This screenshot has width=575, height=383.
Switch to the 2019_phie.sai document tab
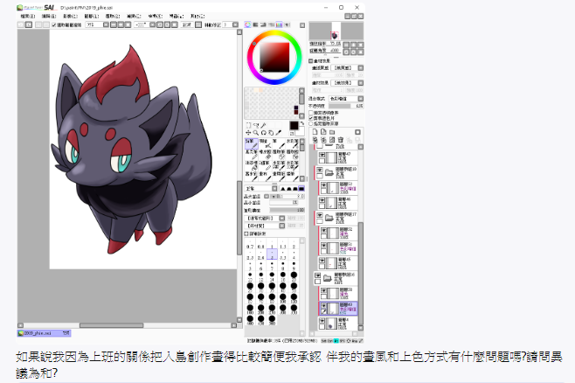coord(44,333)
